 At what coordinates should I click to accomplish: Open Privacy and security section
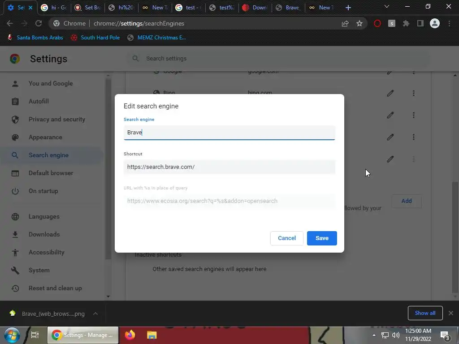point(57,119)
